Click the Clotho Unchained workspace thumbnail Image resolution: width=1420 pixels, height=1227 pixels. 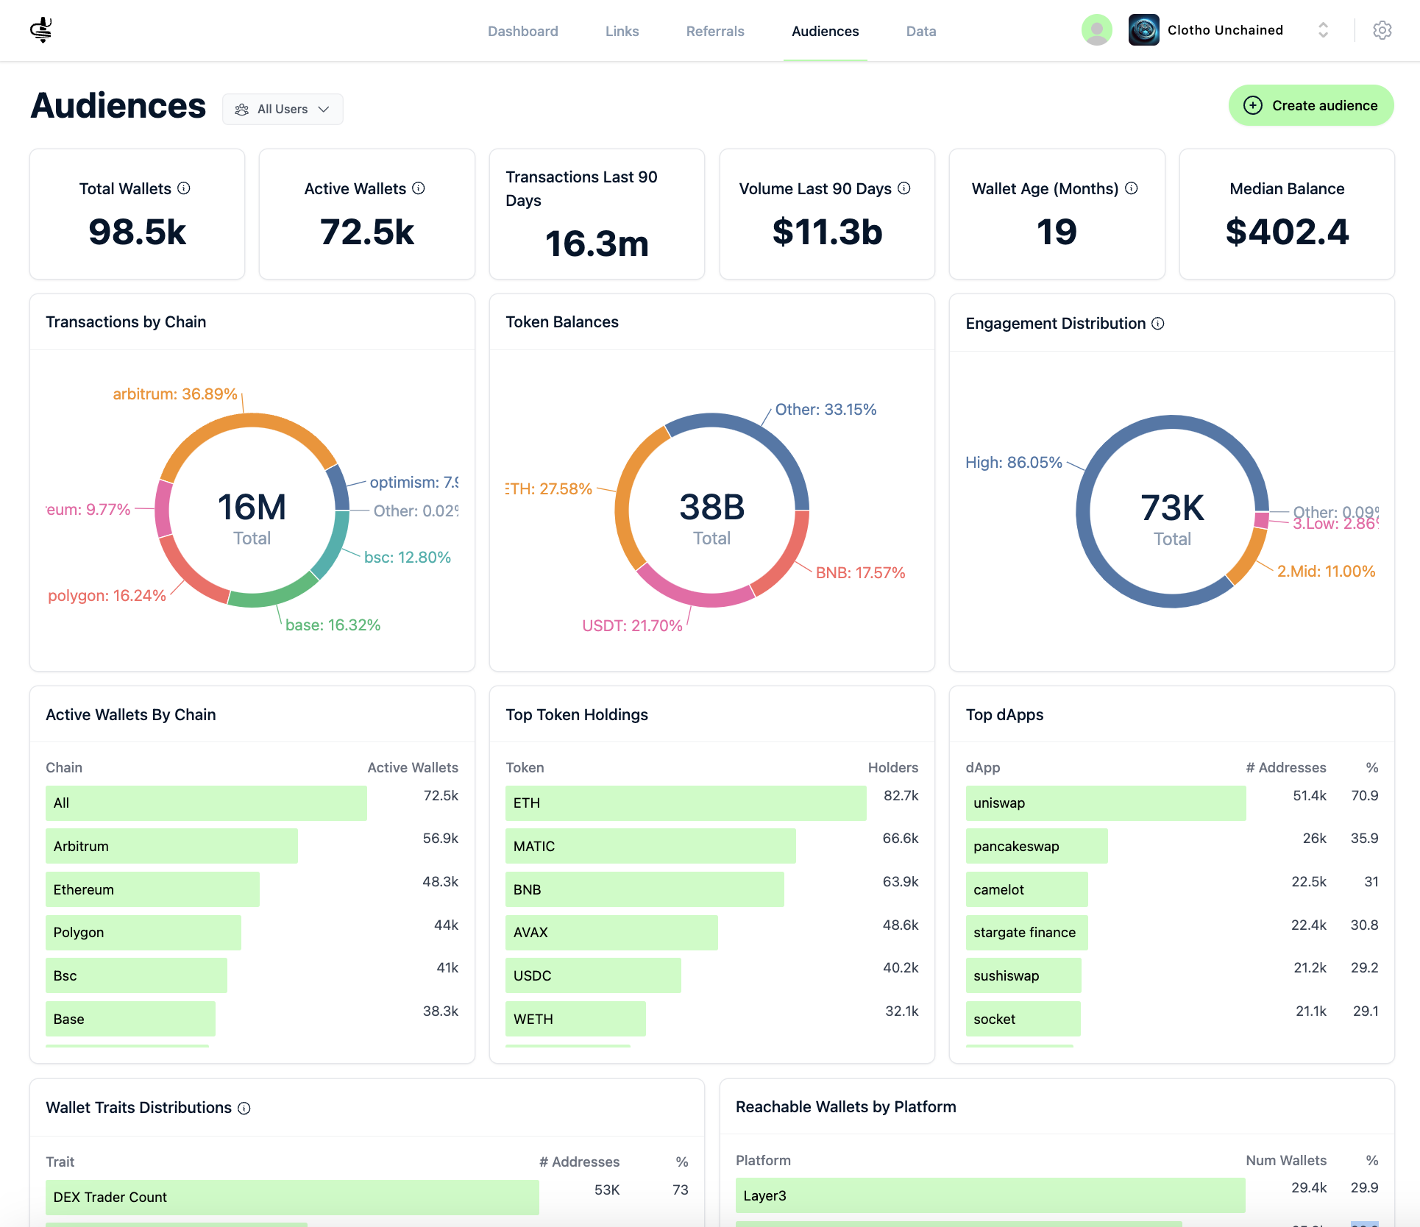coord(1143,30)
